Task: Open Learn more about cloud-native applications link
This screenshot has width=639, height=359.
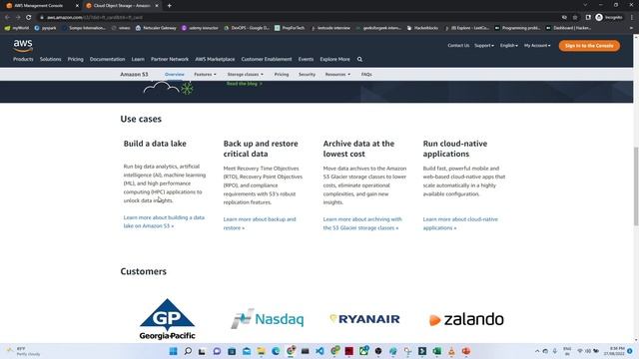Action: pos(460,223)
